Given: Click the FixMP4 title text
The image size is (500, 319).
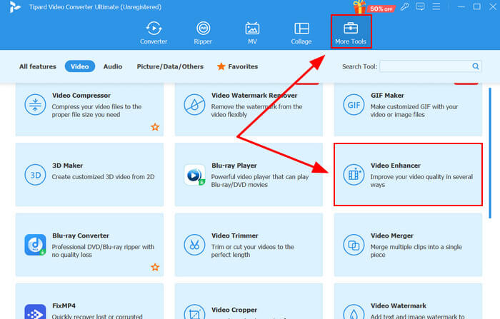Looking at the screenshot, I should pos(64,305).
